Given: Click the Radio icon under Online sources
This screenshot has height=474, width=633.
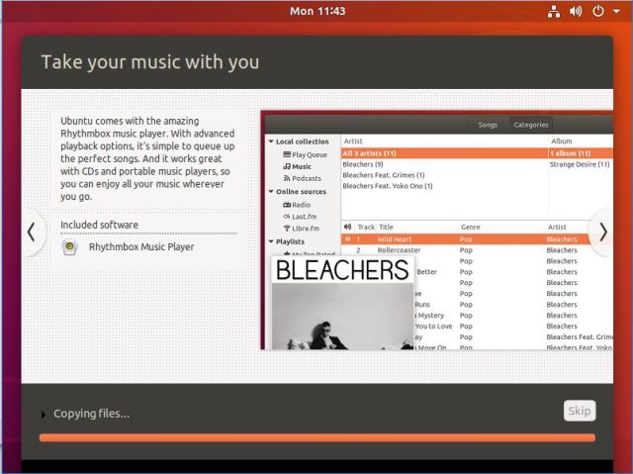Looking at the screenshot, I should tap(285, 205).
